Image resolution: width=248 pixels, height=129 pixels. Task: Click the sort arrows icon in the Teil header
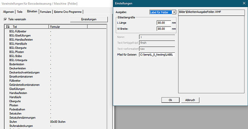(x=8, y=27)
